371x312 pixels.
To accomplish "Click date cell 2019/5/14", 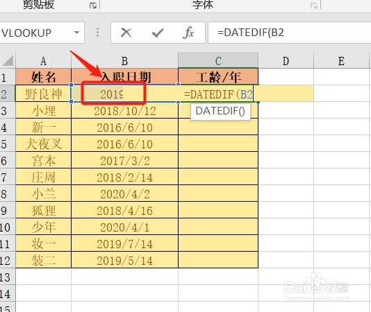I will tap(124, 261).
